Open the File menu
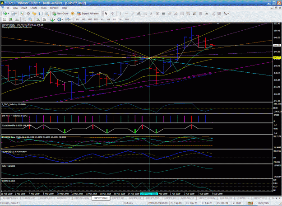The width and height of the screenshot is (282, 206). click(x=7, y=8)
